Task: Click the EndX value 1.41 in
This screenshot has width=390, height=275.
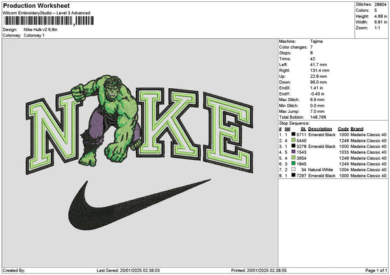Action: (317, 88)
